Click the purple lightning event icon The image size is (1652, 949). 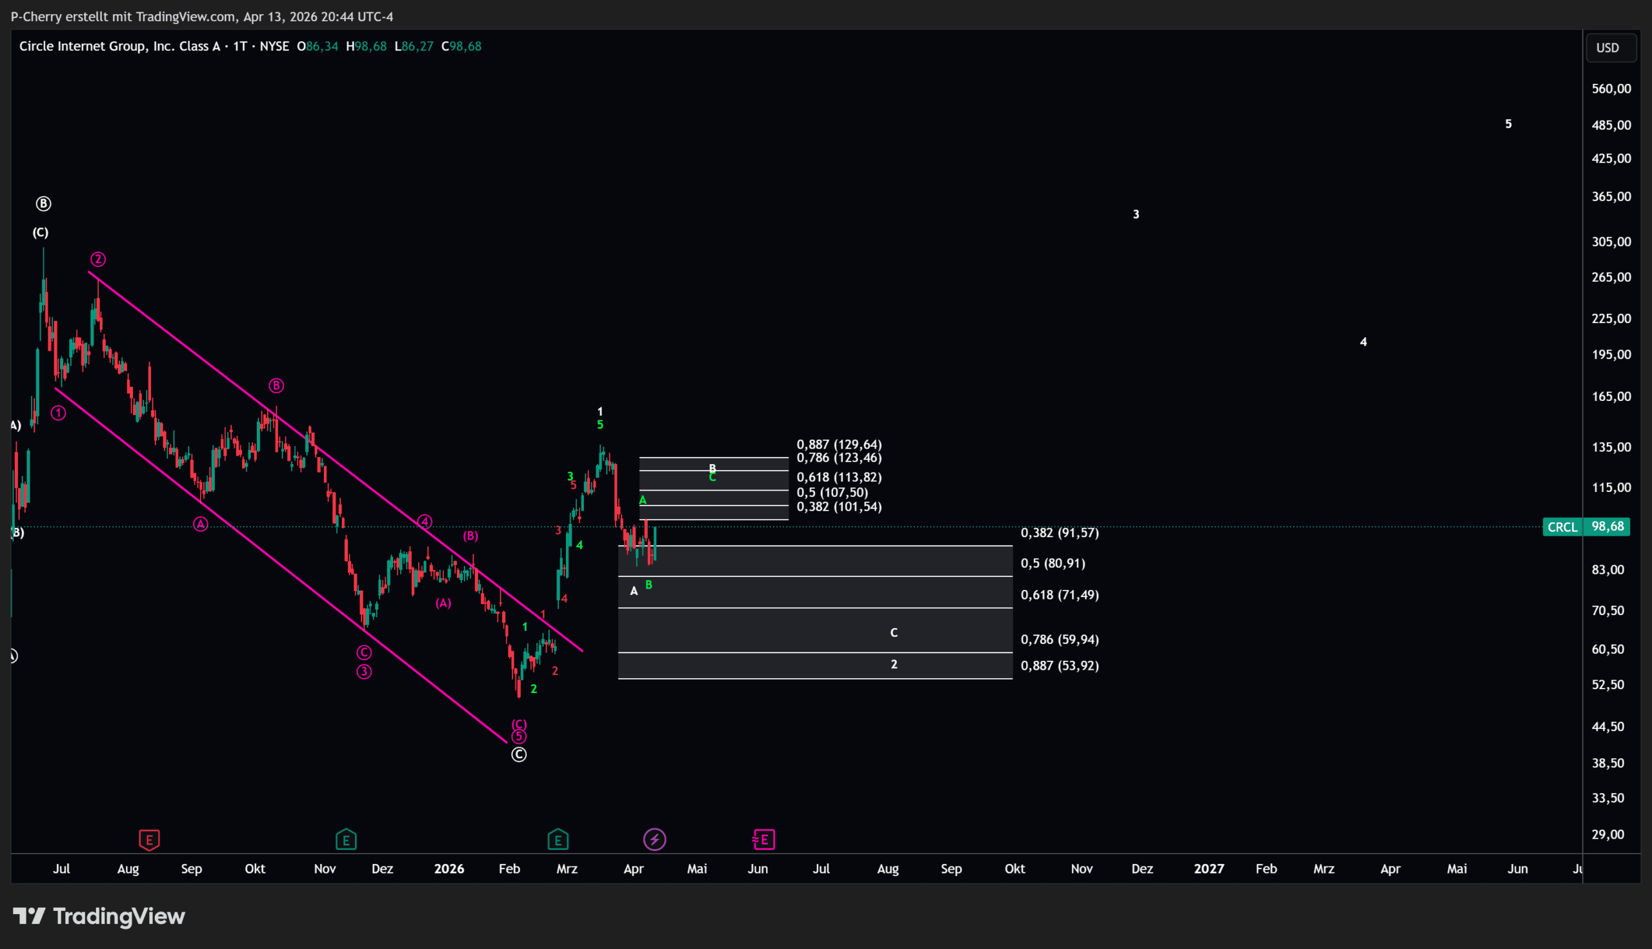click(654, 839)
